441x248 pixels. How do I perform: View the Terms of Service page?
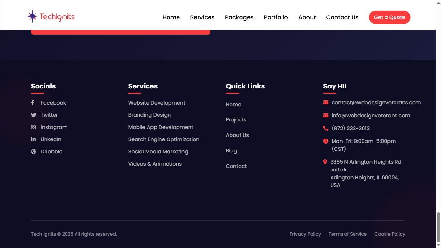(x=347, y=234)
